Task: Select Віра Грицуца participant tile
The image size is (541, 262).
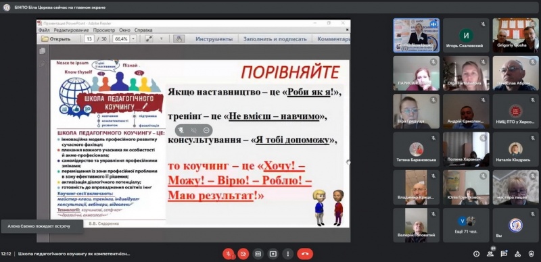Action: pos(416,111)
